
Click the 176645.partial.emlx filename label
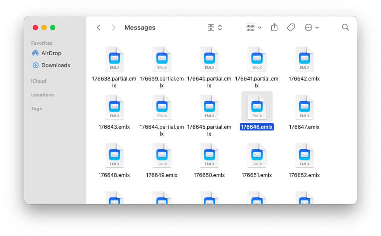click(x=209, y=130)
